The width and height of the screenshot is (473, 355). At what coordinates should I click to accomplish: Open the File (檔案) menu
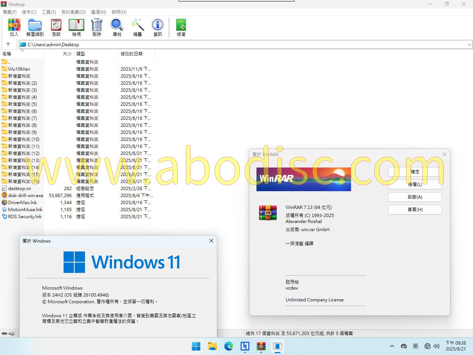pos(10,12)
